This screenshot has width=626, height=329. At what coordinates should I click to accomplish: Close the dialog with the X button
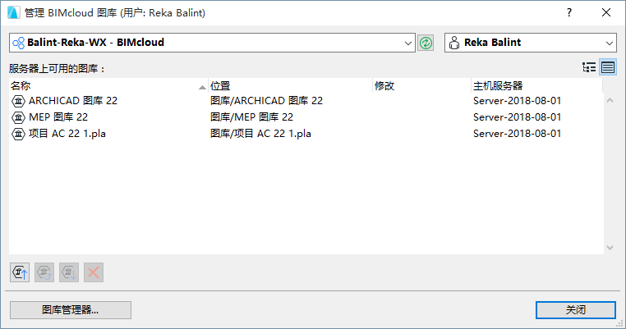606,13
